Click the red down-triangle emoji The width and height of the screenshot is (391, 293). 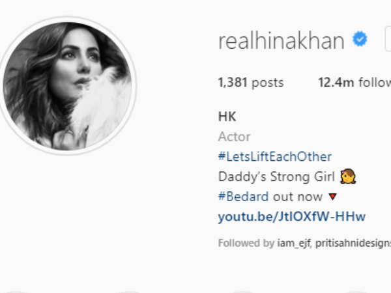click(332, 197)
